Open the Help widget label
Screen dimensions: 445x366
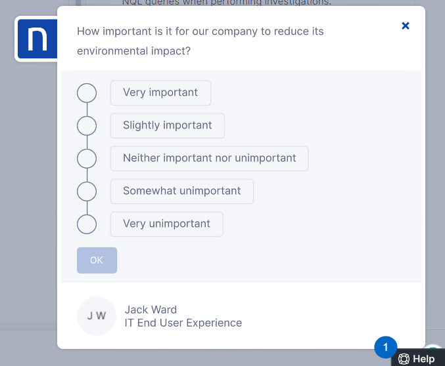point(424,359)
